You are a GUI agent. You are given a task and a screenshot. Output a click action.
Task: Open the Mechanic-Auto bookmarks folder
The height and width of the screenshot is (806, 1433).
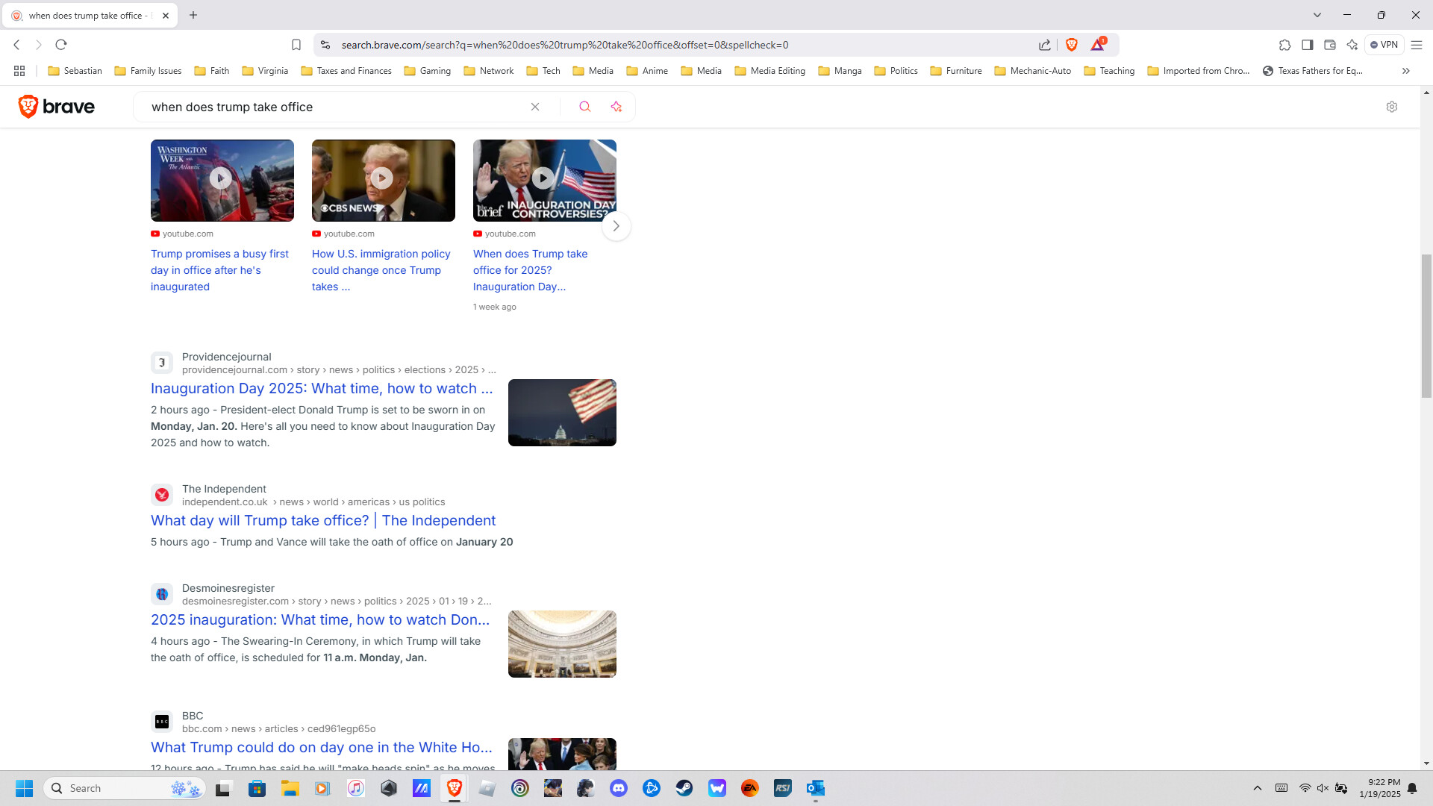click(1033, 71)
